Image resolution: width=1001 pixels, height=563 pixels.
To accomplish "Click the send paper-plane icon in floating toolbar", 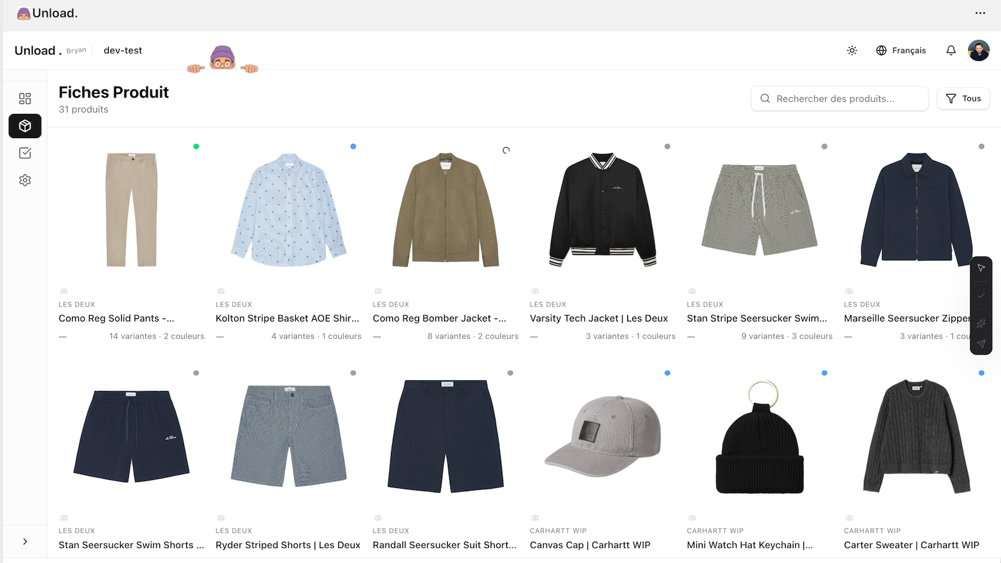I will click(x=981, y=343).
